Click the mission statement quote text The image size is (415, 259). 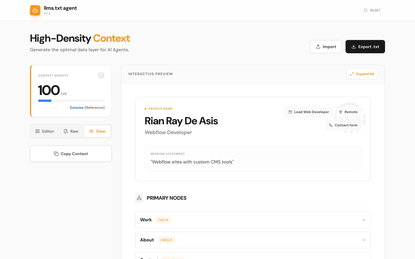pos(192,162)
